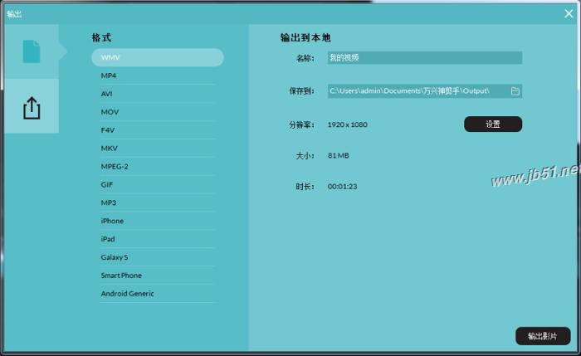Select Smart Phone preset
Screen dimensions: 581x356
point(158,276)
